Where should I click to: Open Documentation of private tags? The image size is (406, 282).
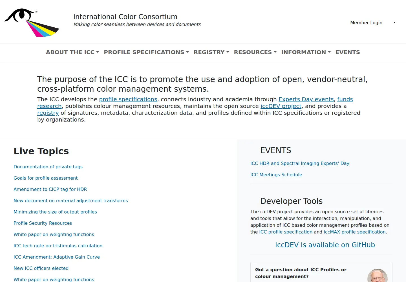(48, 167)
